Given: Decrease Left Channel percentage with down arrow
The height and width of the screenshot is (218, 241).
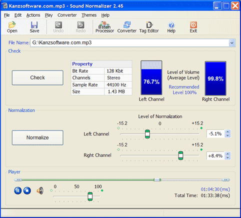Looking at the screenshot, I should click(x=227, y=135).
